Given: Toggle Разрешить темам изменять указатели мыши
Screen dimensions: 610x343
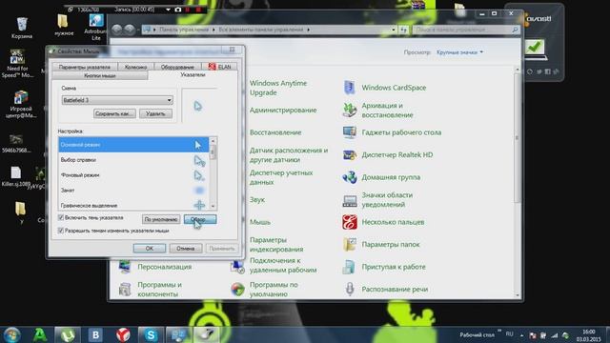Looking at the screenshot, I should (61, 231).
